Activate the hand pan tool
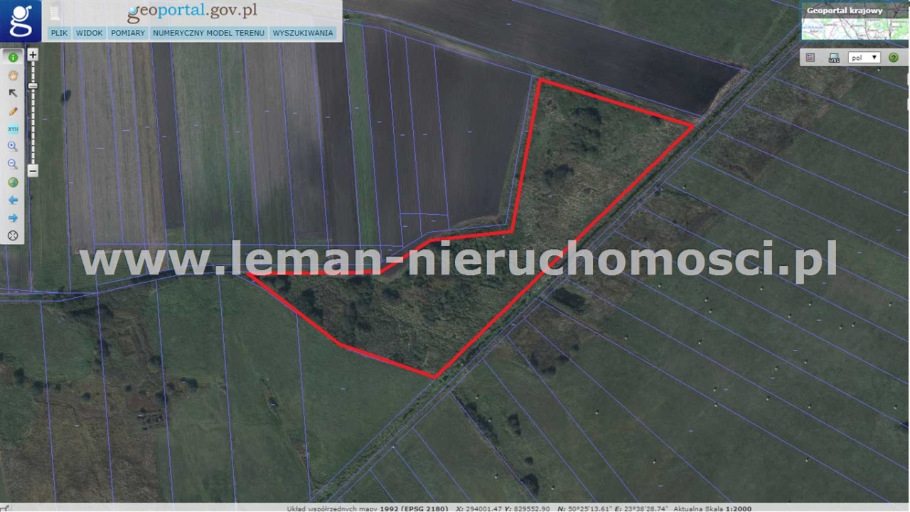 pos(13,75)
